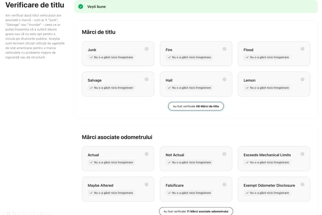Click the Falsificare odometer card
Viewport: 322px width, 215px height.
196,189
